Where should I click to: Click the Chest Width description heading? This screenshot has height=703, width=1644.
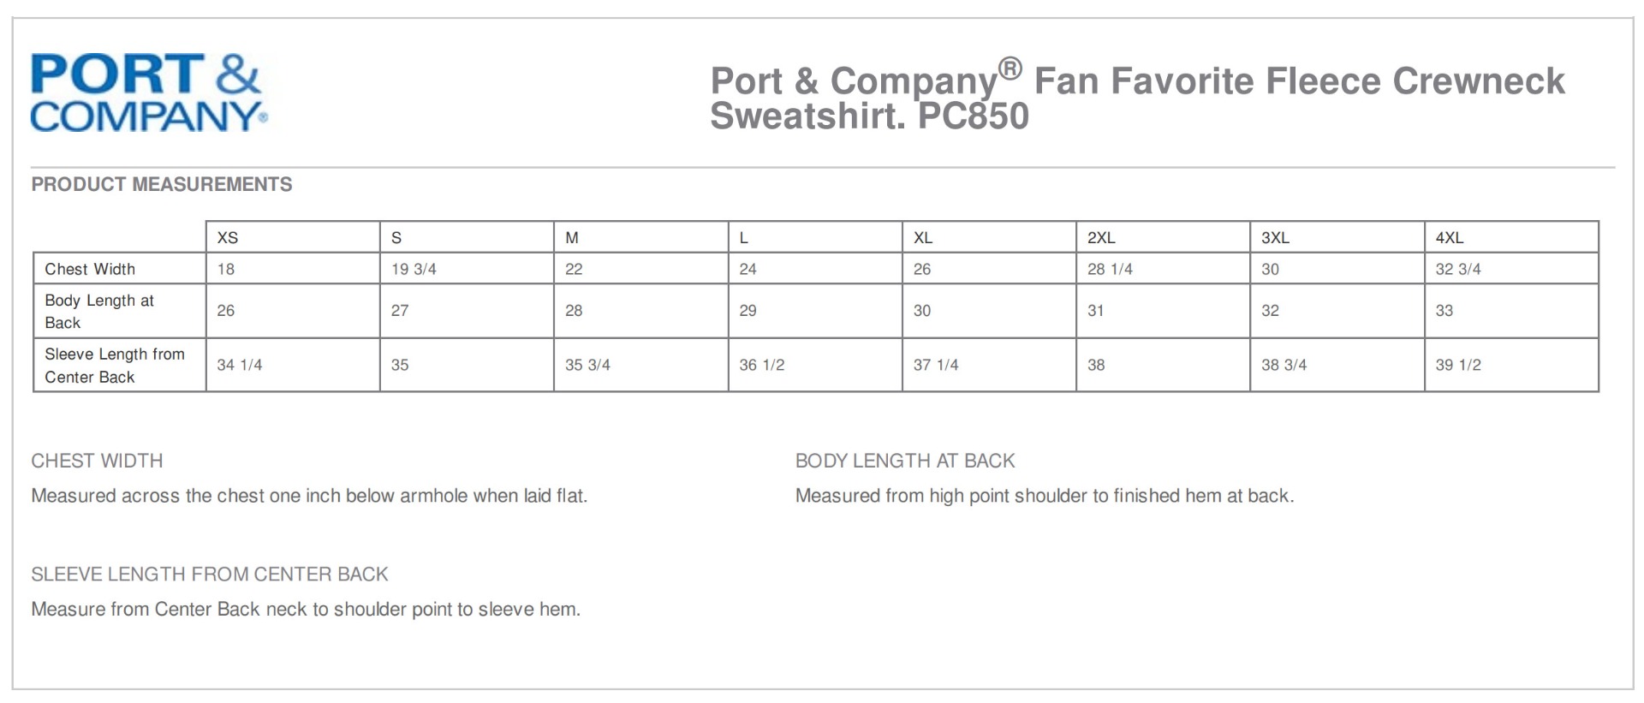coord(97,461)
